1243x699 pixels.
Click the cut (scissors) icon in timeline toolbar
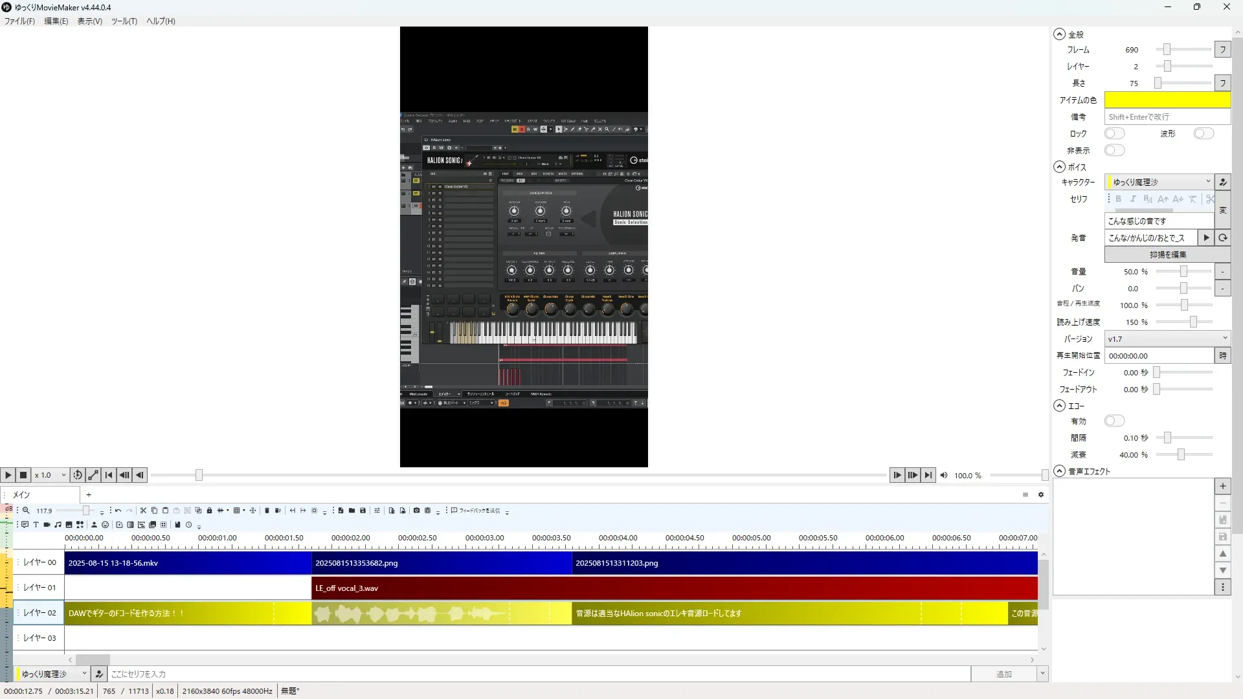(x=143, y=511)
